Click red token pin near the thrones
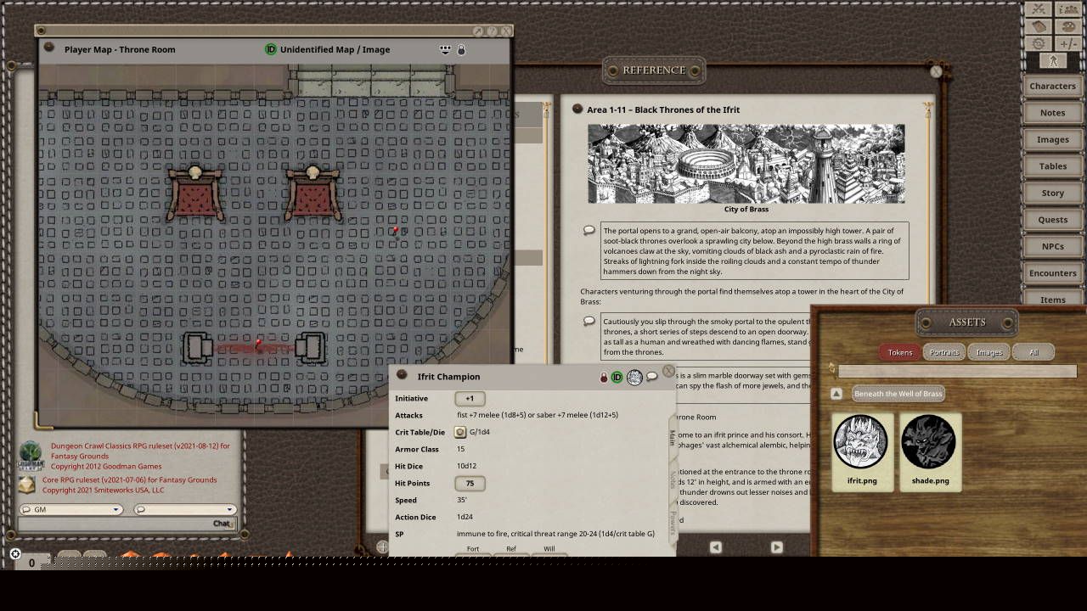1087x611 pixels. tap(395, 231)
